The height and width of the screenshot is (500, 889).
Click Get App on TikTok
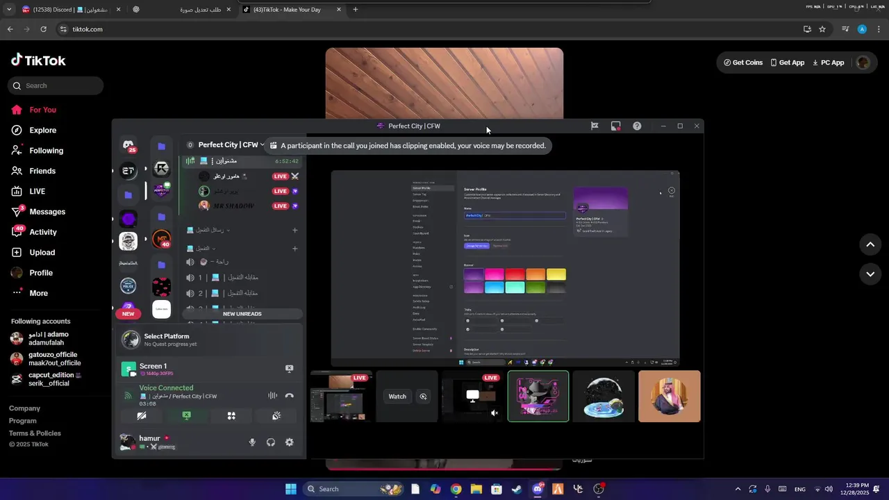pos(787,62)
